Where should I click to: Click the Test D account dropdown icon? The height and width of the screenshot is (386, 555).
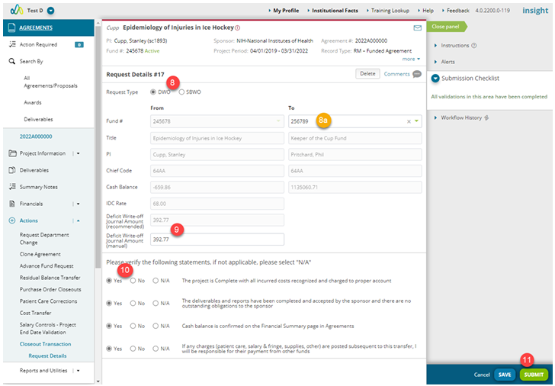click(x=50, y=11)
